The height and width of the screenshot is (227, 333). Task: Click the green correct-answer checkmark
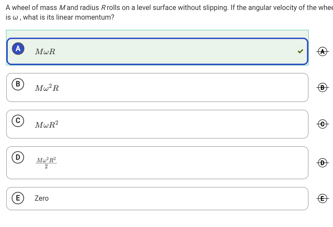point(300,51)
